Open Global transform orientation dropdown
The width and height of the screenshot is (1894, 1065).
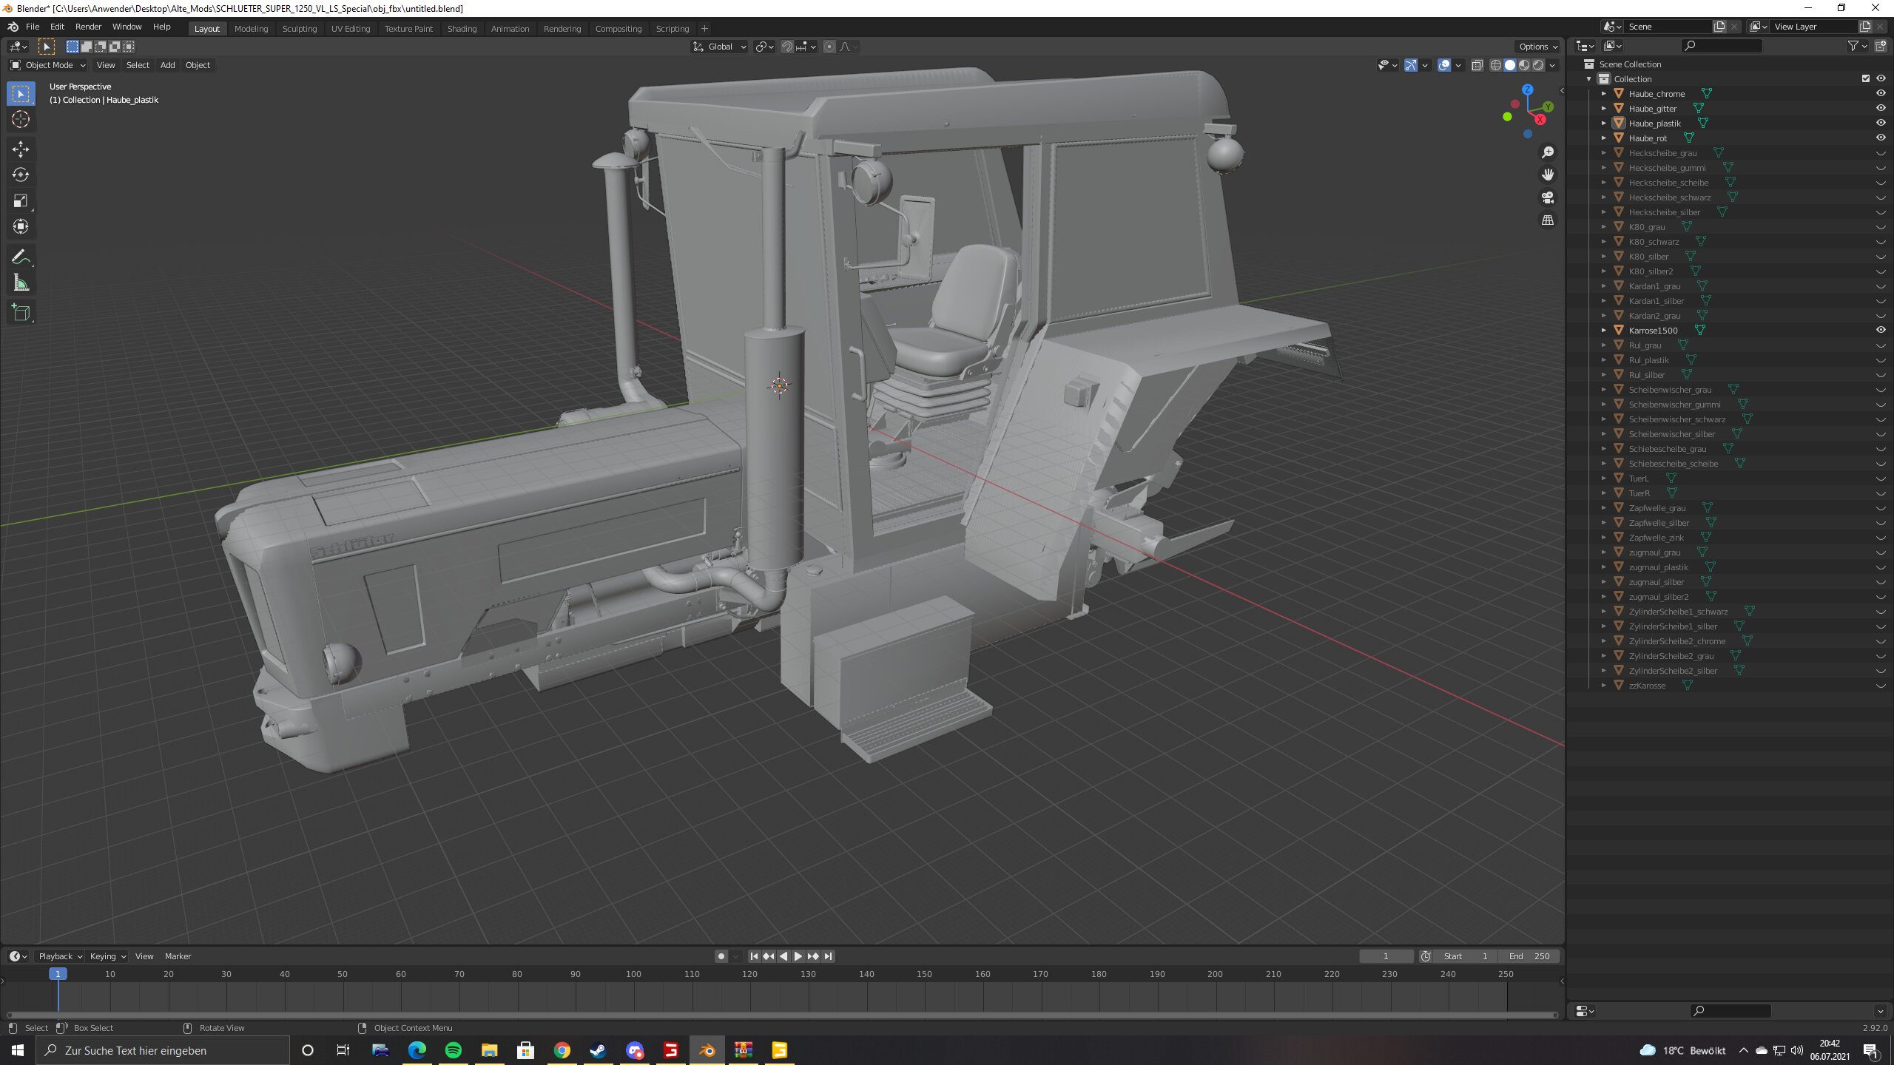[720, 47]
